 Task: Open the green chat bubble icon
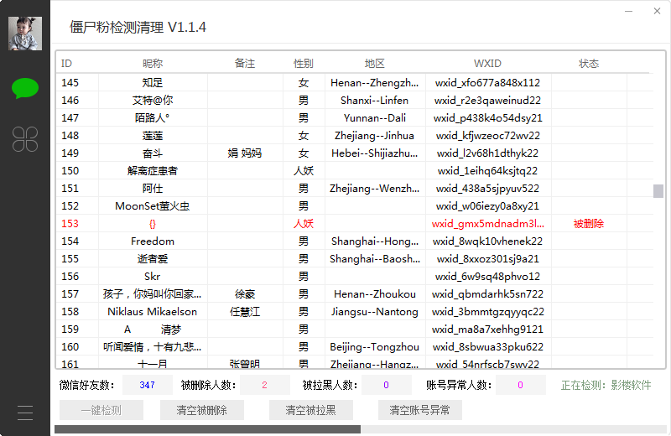(x=25, y=88)
